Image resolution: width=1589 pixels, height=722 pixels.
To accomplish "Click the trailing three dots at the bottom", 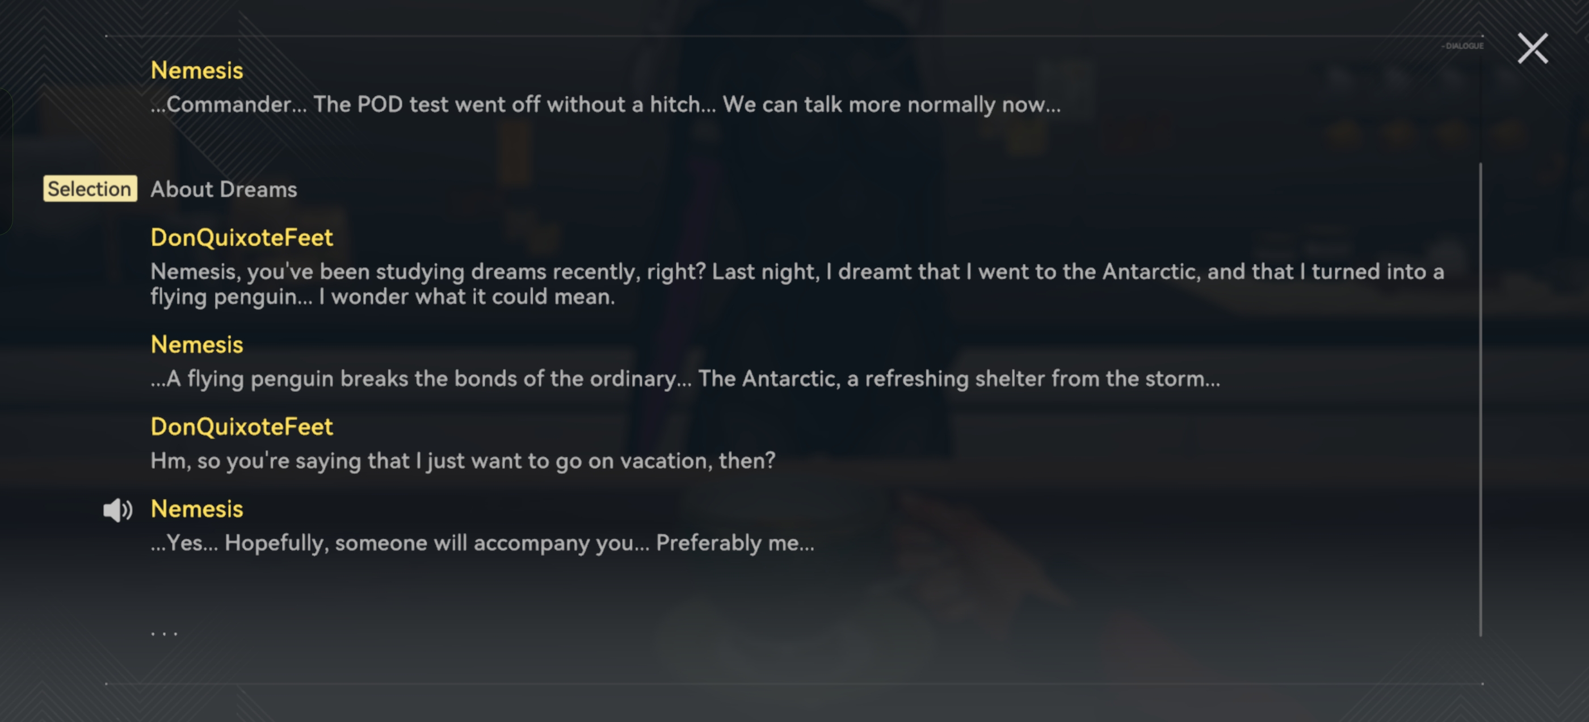I will click(164, 632).
